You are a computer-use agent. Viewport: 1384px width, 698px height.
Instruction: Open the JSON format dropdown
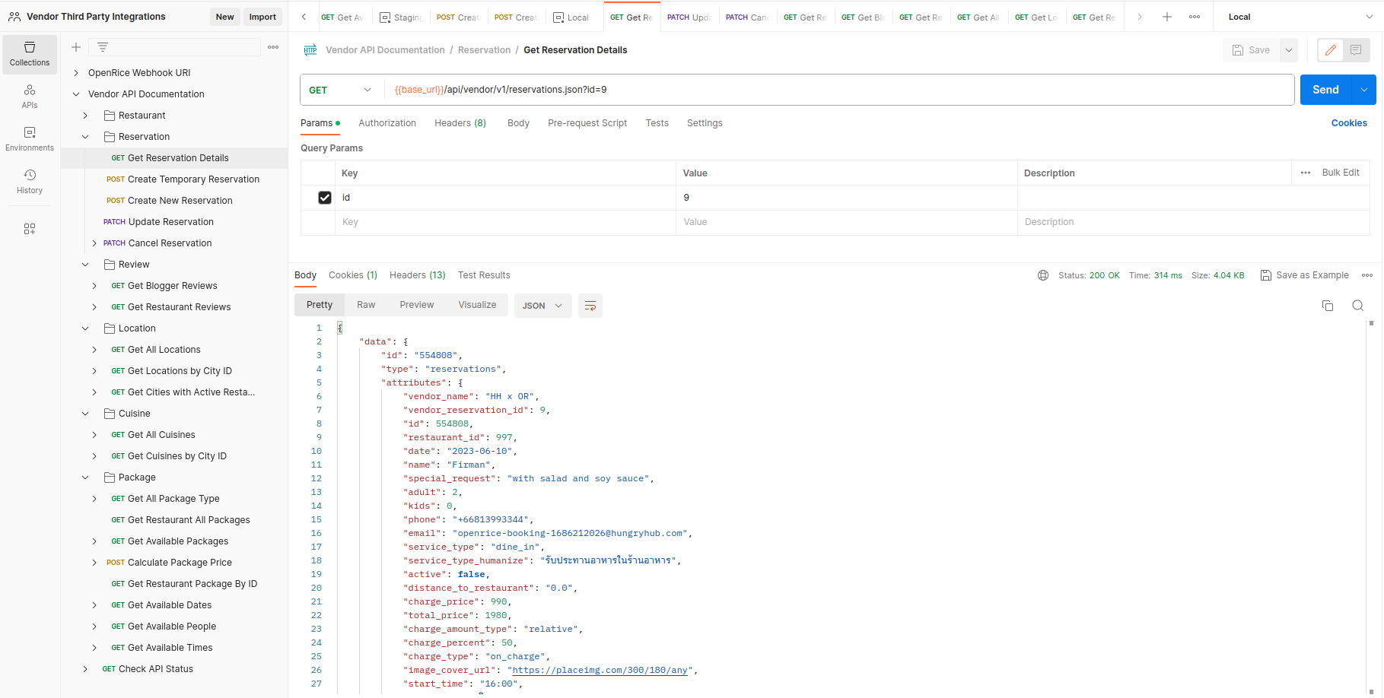(542, 306)
